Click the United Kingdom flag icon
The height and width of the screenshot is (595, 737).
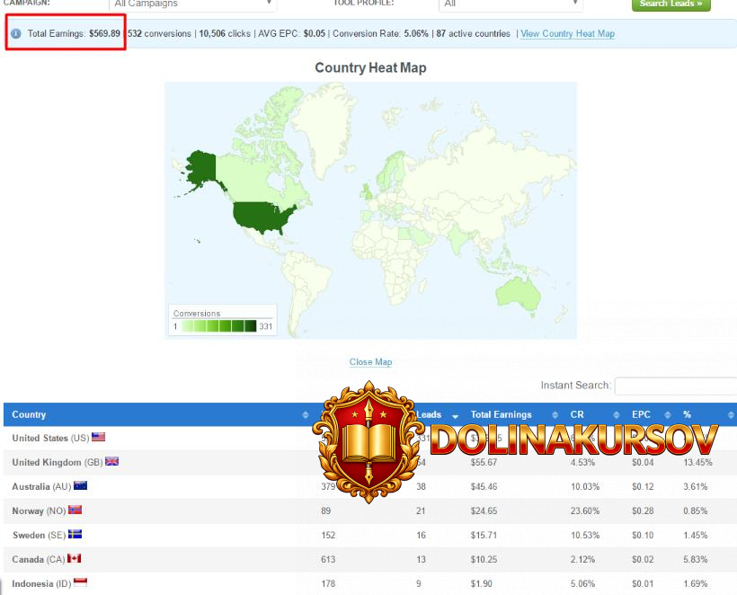(112, 462)
